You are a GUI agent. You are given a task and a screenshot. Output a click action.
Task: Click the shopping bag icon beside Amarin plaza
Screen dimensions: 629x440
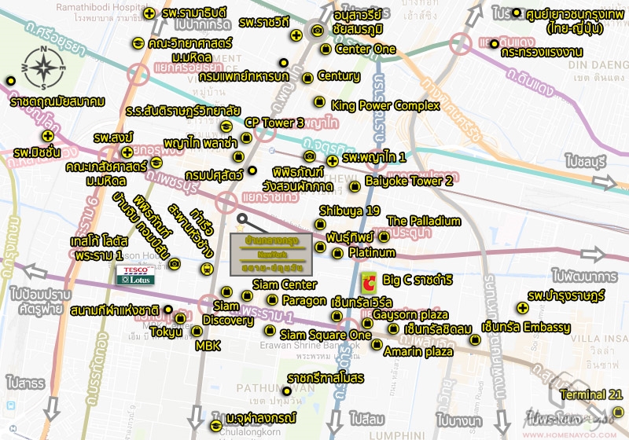[x=377, y=344]
